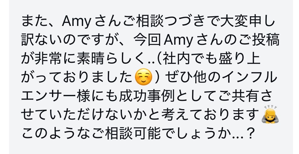Click the "Amy" after 今回 in the second line
The image size is (299, 154).
point(178,40)
